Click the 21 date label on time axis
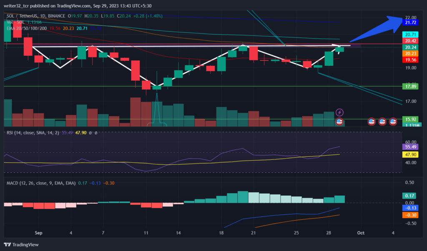 pyautogui.click(x=253, y=233)
